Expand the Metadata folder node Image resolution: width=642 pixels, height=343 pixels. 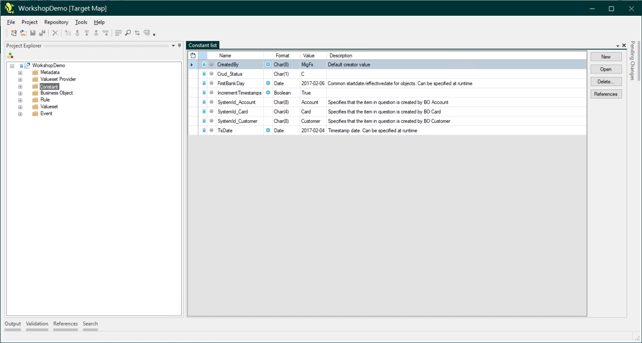(20, 73)
